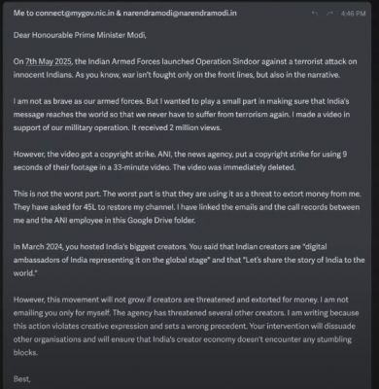Select recipient narendramodi@narendramodi.in in header
The image size is (379, 389).
[x=180, y=13]
